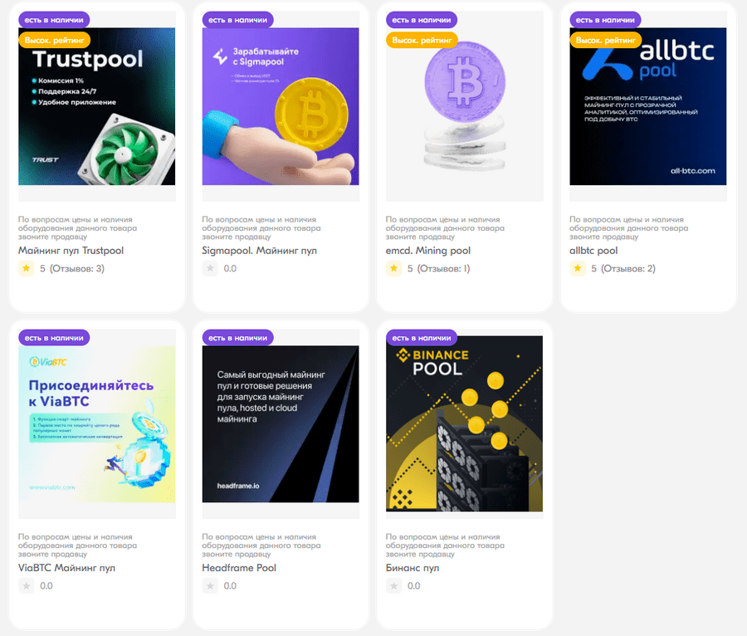
Task: Click the star icon under allbtc pool
Action: (578, 268)
